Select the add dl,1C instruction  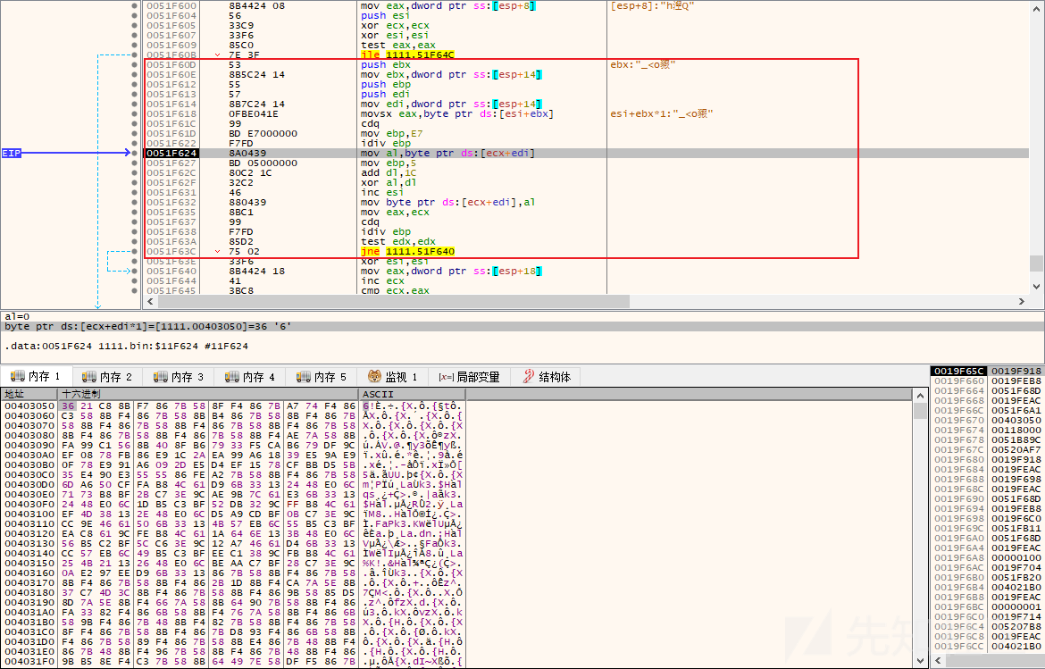point(389,172)
